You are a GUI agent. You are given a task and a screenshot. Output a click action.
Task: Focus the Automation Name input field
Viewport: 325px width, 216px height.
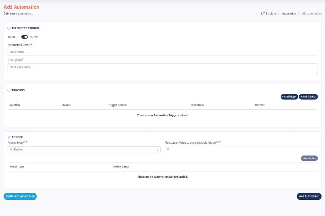pos(162,52)
